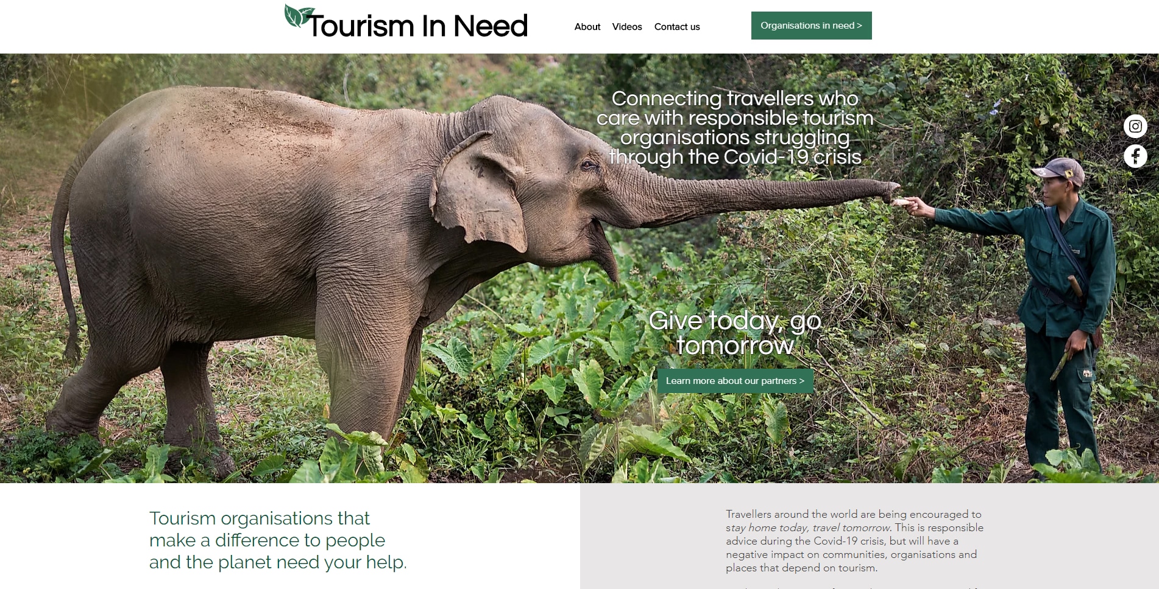Open the Contact us page
This screenshot has width=1159, height=589.
(677, 27)
